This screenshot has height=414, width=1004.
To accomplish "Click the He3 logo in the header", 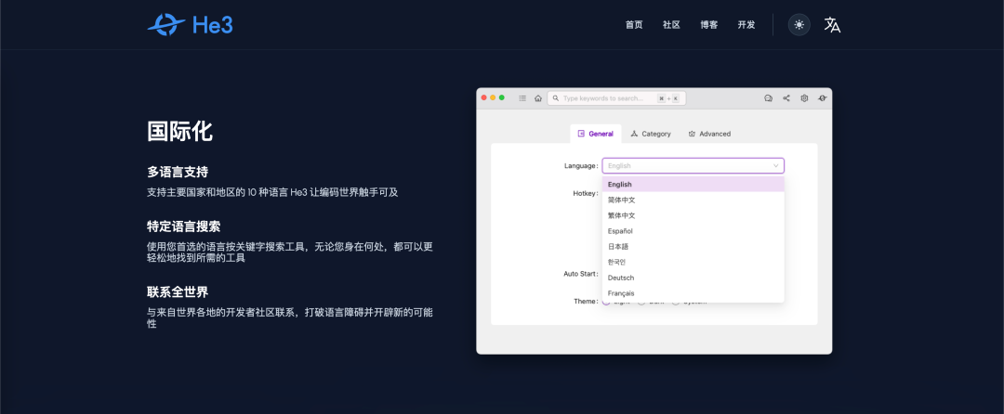I will coord(191,25).
